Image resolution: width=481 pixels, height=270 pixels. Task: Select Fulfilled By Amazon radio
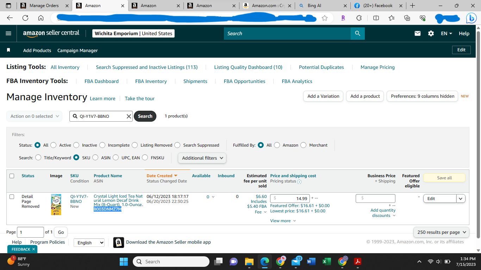click(x=277, y=145)
